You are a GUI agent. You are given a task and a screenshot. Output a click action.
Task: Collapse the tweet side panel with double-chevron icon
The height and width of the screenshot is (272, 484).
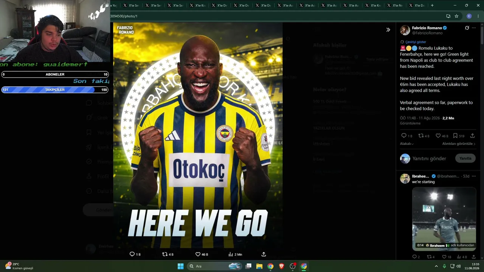click(x=388, y=30)
